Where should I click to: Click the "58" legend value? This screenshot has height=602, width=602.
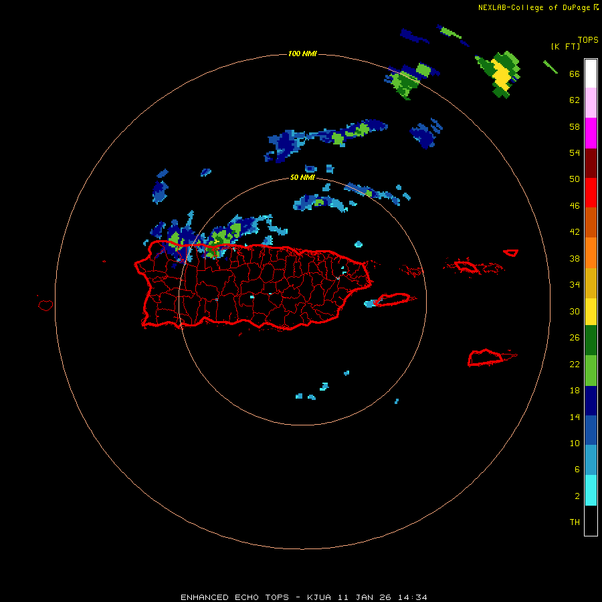click(575, 126)
